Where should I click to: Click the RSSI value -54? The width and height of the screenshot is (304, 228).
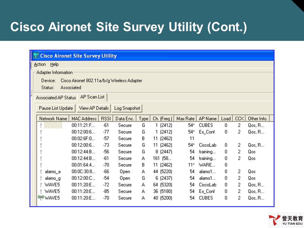[x=106, y=178]
